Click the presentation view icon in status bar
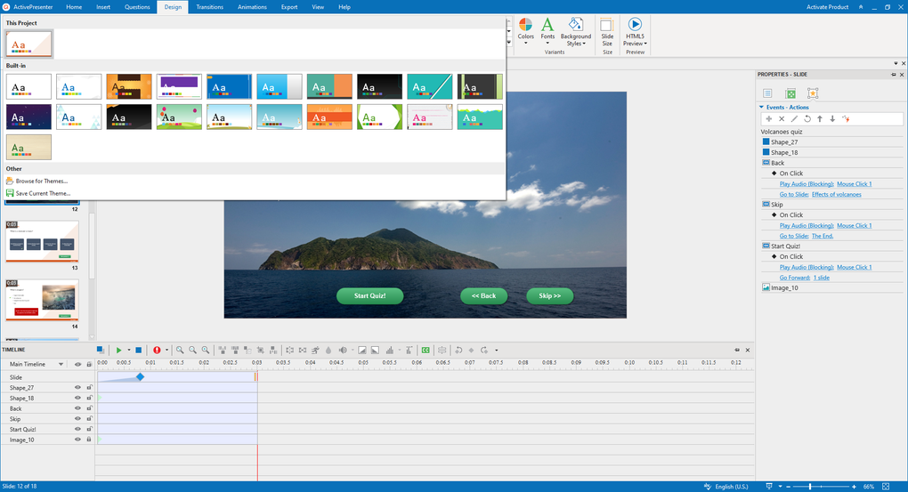The height and width of the screenshot is (492, 908). tap(769, 486)
